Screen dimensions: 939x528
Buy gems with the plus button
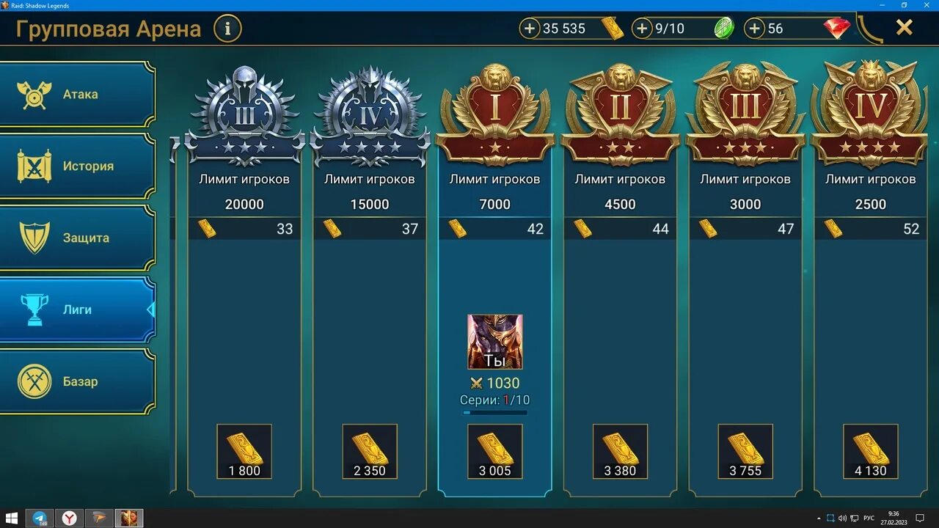[754, 29]
